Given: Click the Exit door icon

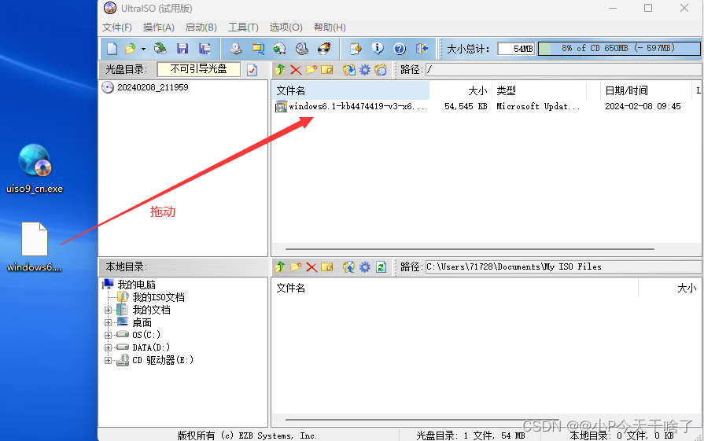Looking at the screenshot, I should pyautogui.click(x=422, y=49).
